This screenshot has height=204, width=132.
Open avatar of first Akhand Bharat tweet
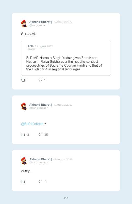(24, 24)
